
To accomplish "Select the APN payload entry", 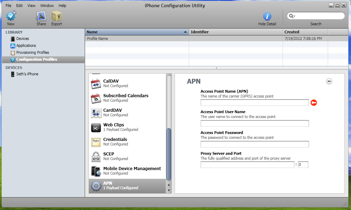I will click(x=127, y=186).
